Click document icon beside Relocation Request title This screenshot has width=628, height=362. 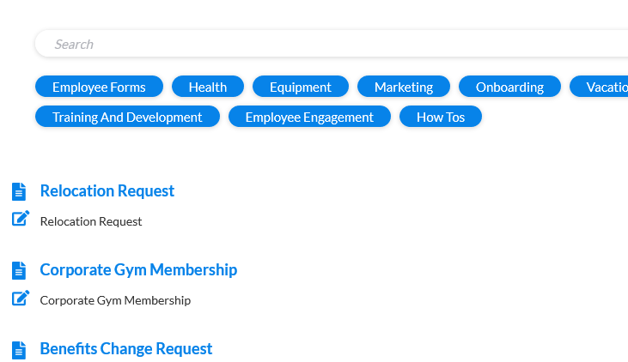pyautogui.click(x=19, y=191)
